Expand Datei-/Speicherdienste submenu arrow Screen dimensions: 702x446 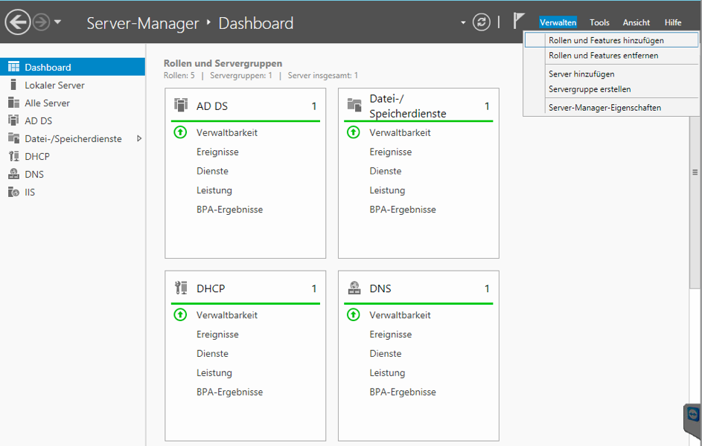[139, 138]
